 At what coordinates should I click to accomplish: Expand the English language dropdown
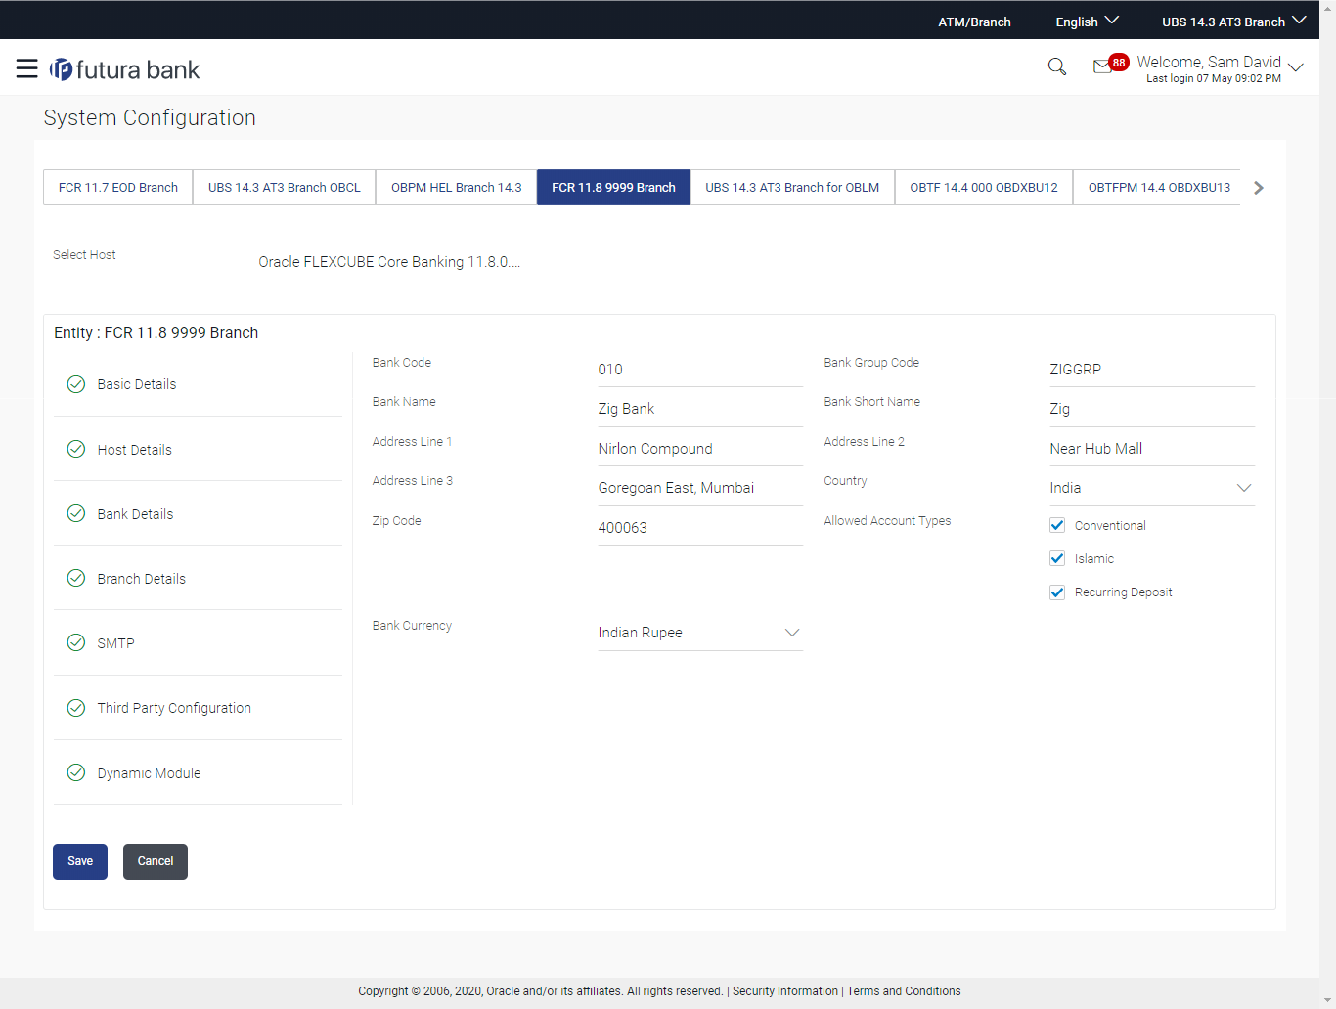(x=1087, y=22)
